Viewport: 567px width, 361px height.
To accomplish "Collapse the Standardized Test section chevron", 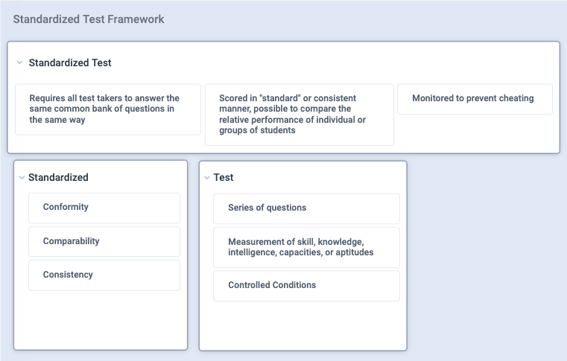I will 19,63.
